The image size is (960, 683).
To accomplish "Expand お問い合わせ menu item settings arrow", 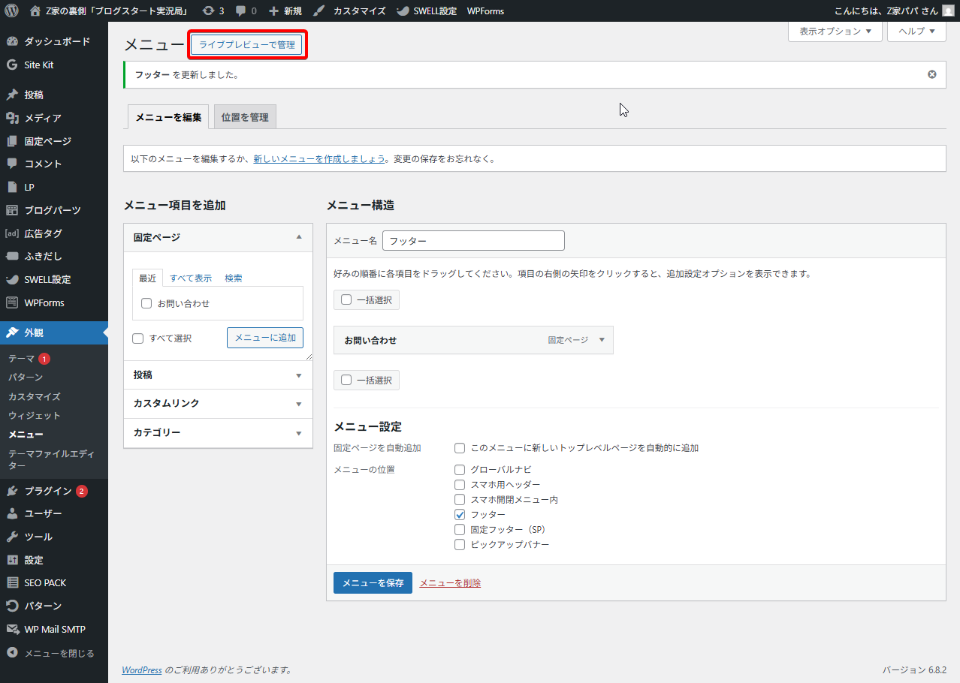I will pos(602,340).
